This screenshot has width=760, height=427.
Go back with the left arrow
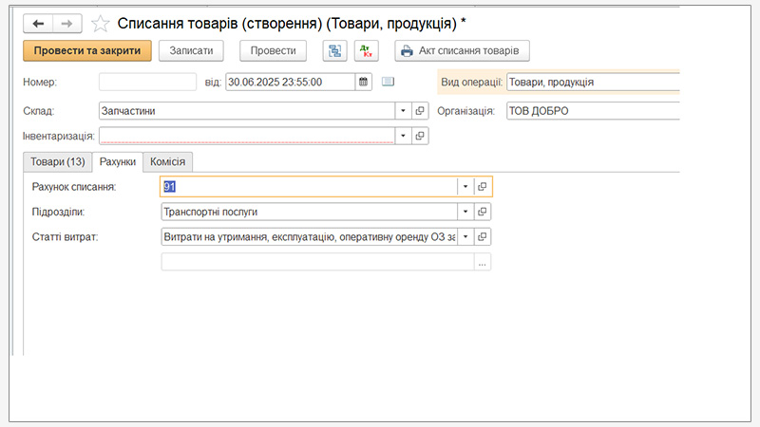pos(38,23)
